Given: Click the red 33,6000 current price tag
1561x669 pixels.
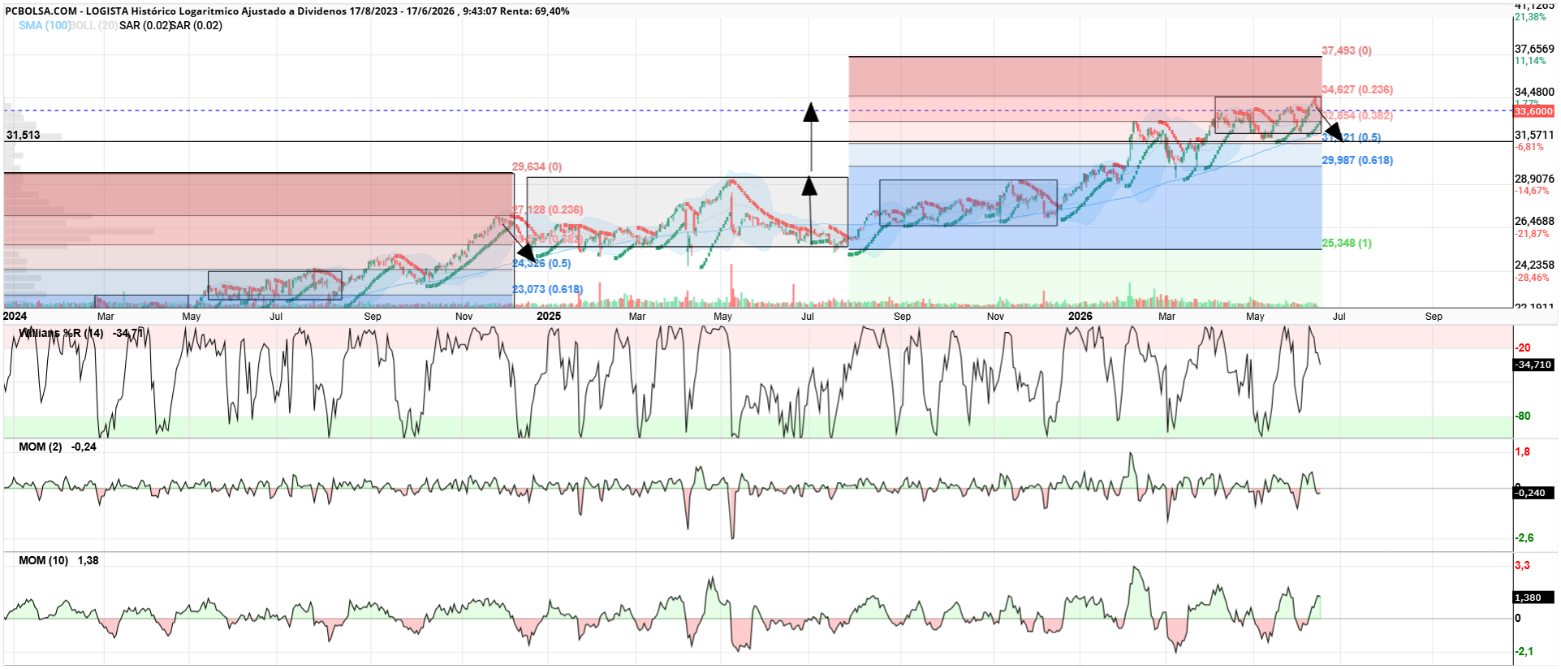Looking at the screenshot, I should point(1533,111).
